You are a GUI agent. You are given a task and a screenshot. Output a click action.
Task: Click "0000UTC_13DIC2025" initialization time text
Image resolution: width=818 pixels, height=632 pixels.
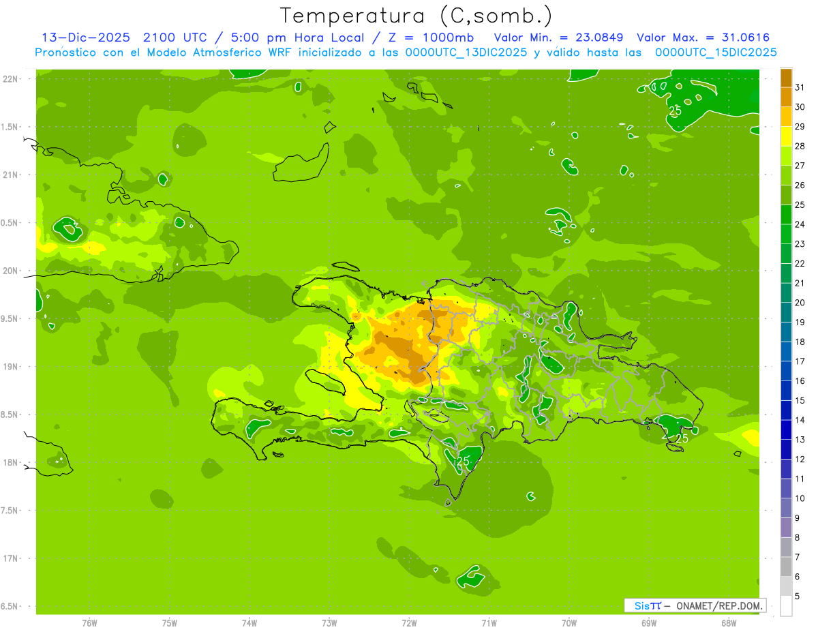point(466,52)
